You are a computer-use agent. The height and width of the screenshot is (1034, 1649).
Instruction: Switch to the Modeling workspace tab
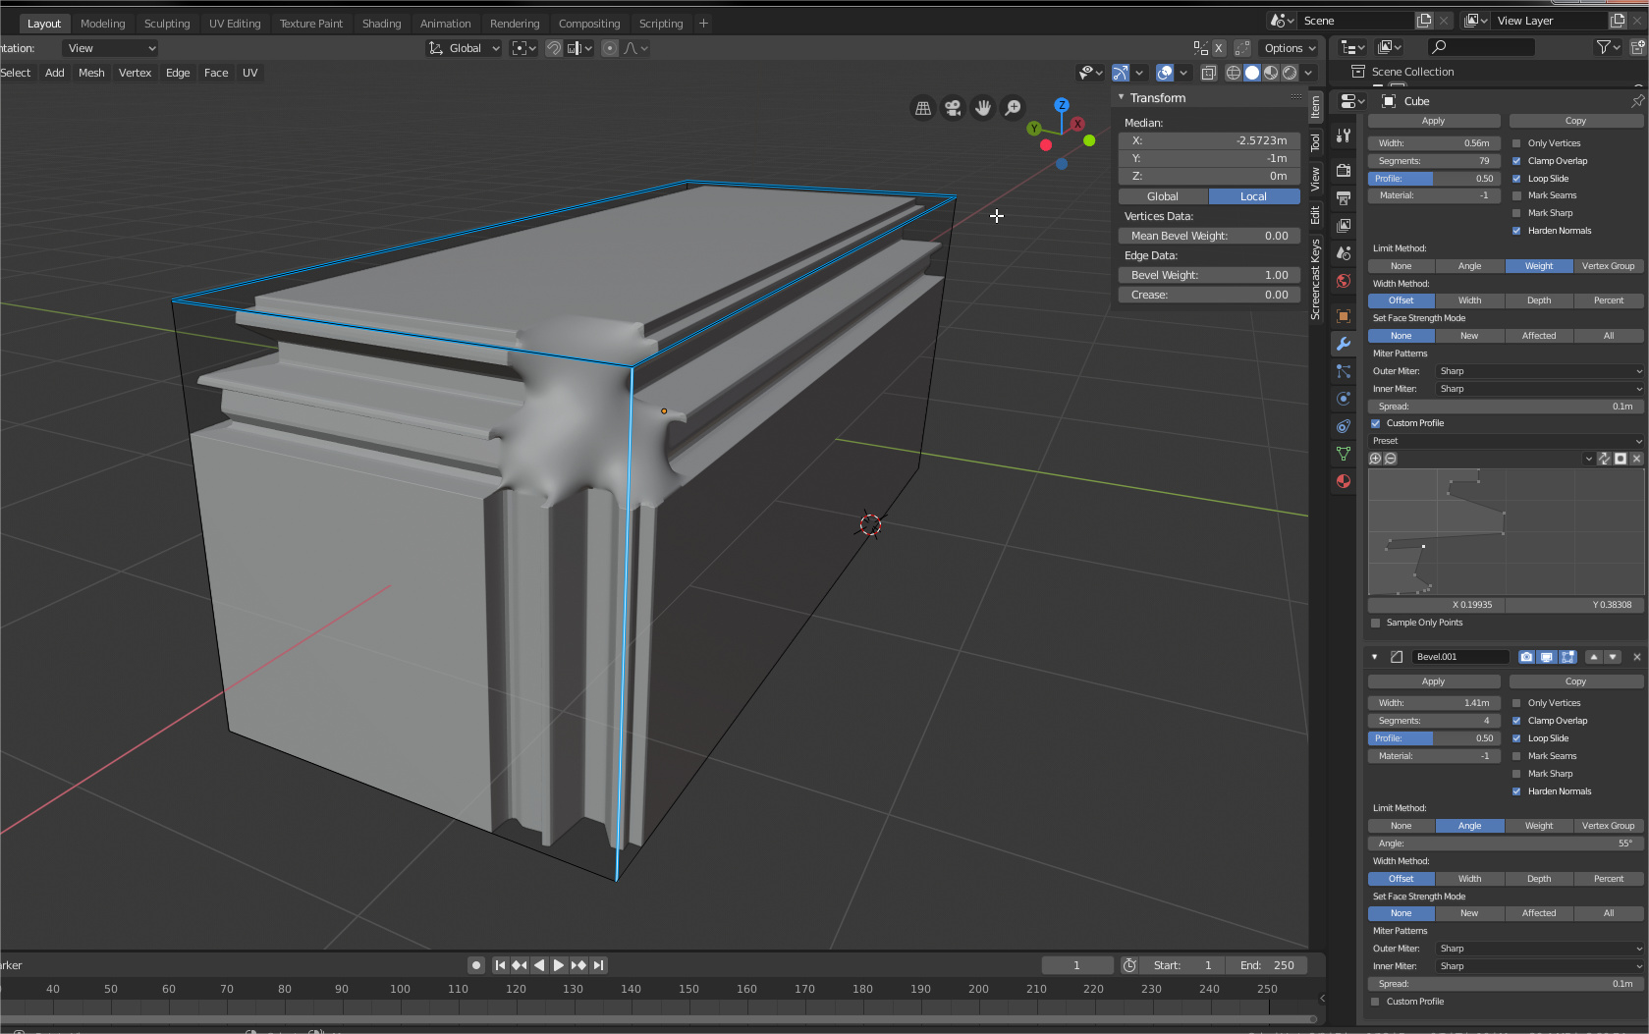coord(103,24)
